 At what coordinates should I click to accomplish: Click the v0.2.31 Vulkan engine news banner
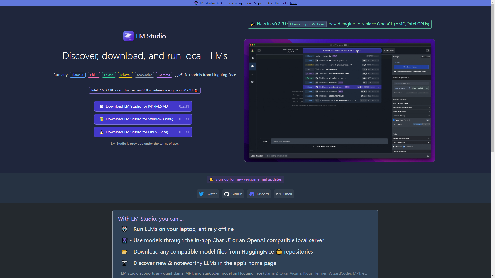[x=339, y=24]
